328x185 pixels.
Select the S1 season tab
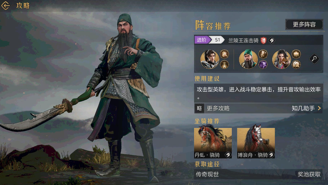(x=218, y=40)
